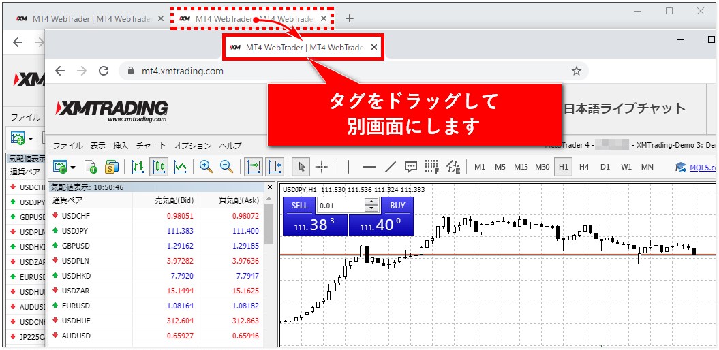Switch chart to candlesticks icon
719x350 pixels.
(159, 167)
